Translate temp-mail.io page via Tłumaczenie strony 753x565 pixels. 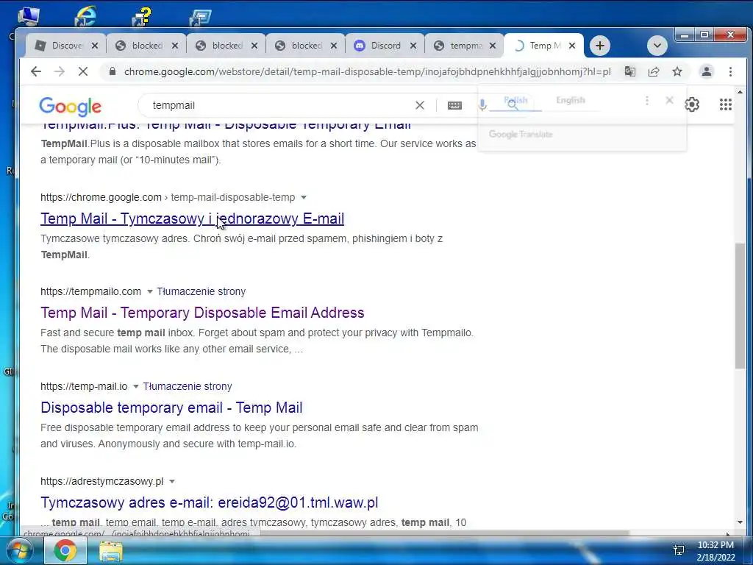coord(188,386)
